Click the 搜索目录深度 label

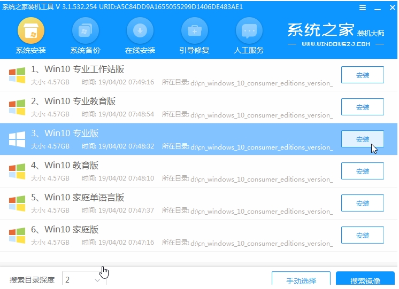tap(32, 280)
